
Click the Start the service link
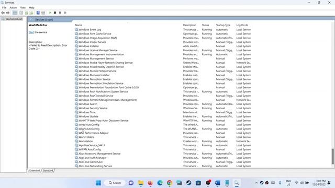click(31, 32)
